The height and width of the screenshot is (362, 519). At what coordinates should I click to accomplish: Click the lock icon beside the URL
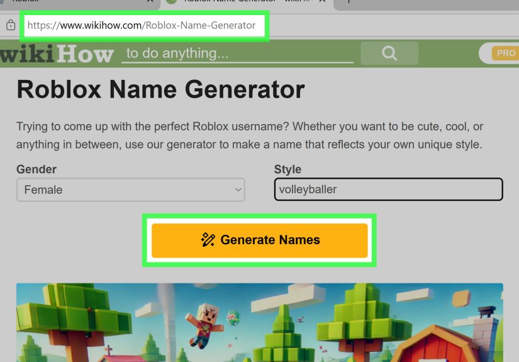point(11,25)
